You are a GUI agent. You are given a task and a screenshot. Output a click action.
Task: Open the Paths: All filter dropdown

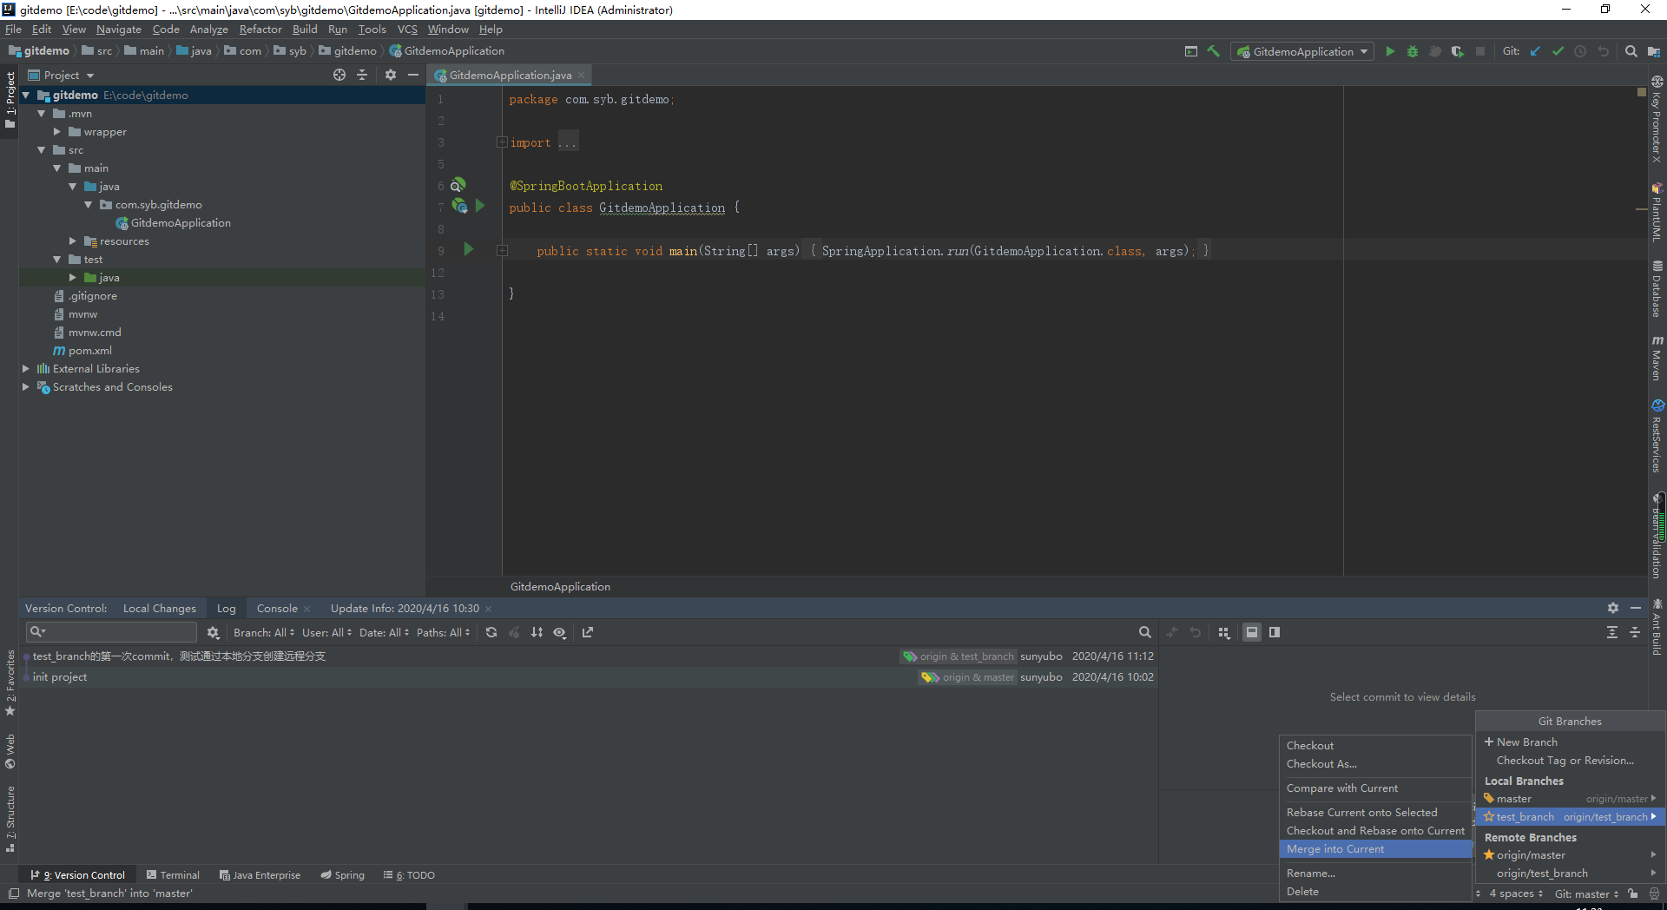coord(443,632)
